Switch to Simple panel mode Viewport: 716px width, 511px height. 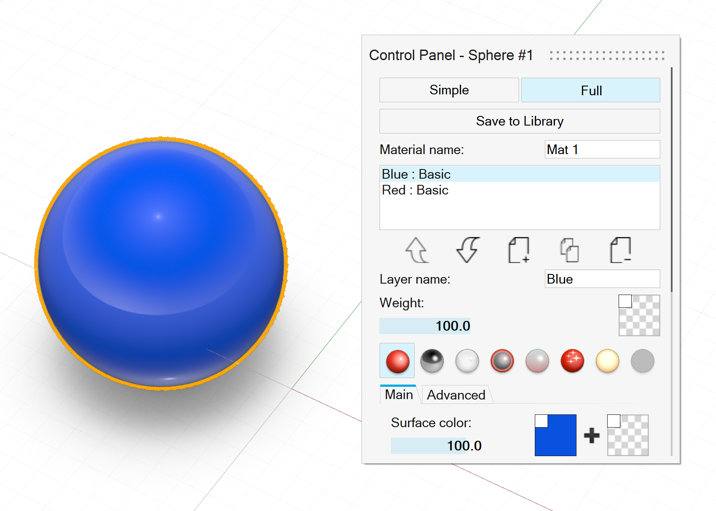tap(449, 90)
